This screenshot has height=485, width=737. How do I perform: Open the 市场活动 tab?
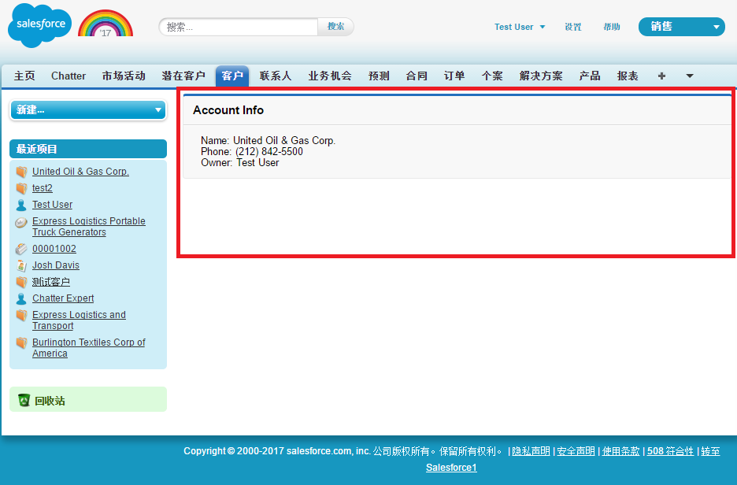[x=124, y=76]
